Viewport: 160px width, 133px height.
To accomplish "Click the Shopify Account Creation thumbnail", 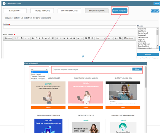I will point(48,126).
